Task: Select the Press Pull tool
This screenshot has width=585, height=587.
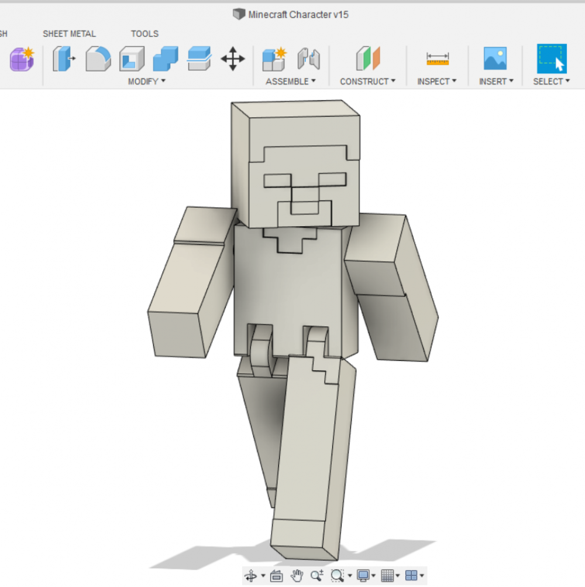Action: 64,59
